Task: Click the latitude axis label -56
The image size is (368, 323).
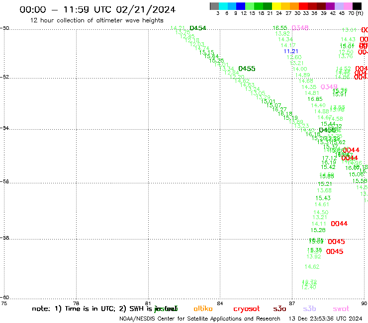Action: coord(4,181)
